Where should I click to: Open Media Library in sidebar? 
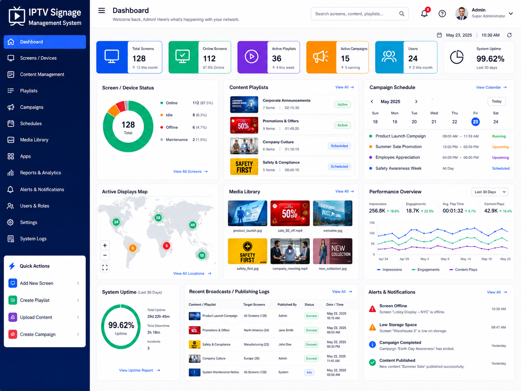pyautogui.click(x=45, y=140)
